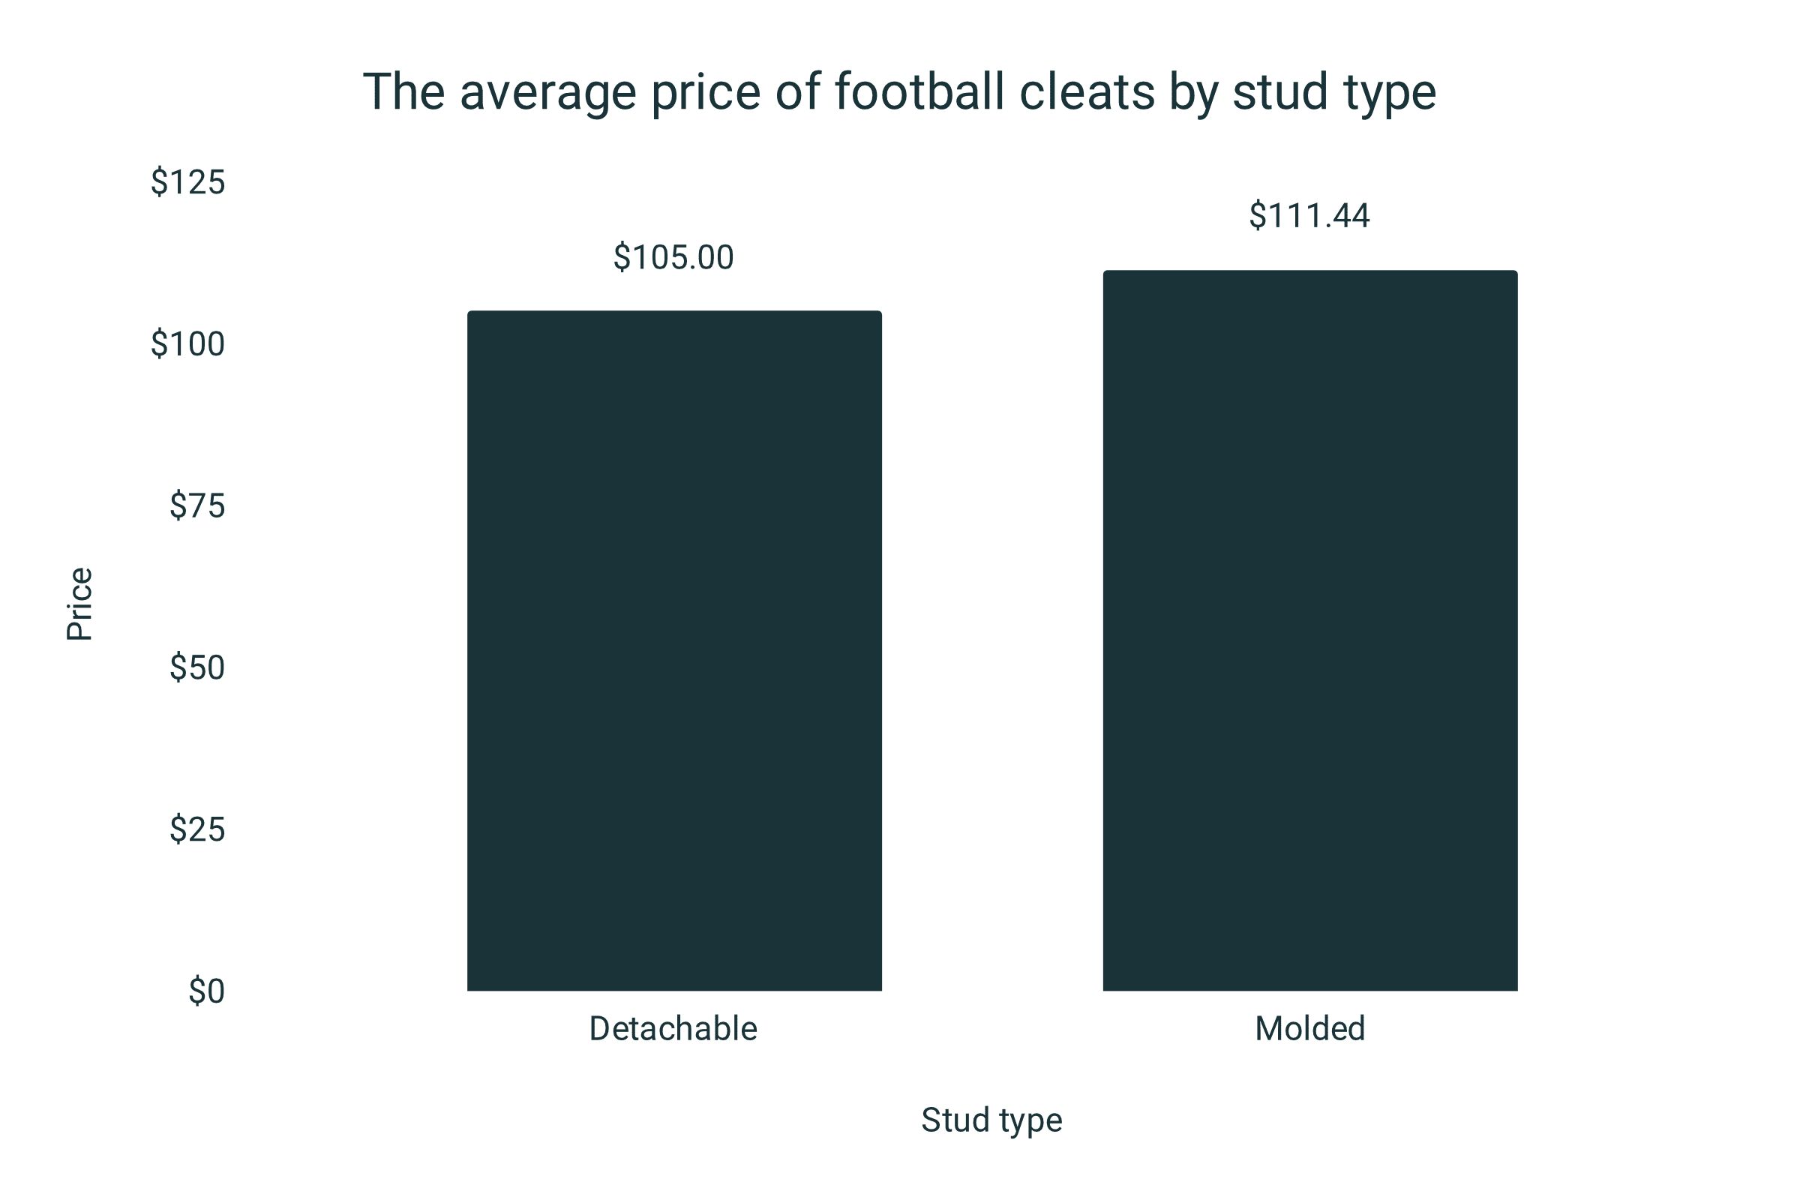Click the $25 tick label

pyautogui.click(x=197, y=829)
